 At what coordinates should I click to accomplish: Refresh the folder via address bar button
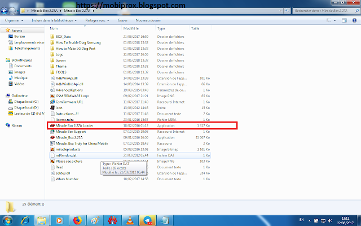point(287,11)
